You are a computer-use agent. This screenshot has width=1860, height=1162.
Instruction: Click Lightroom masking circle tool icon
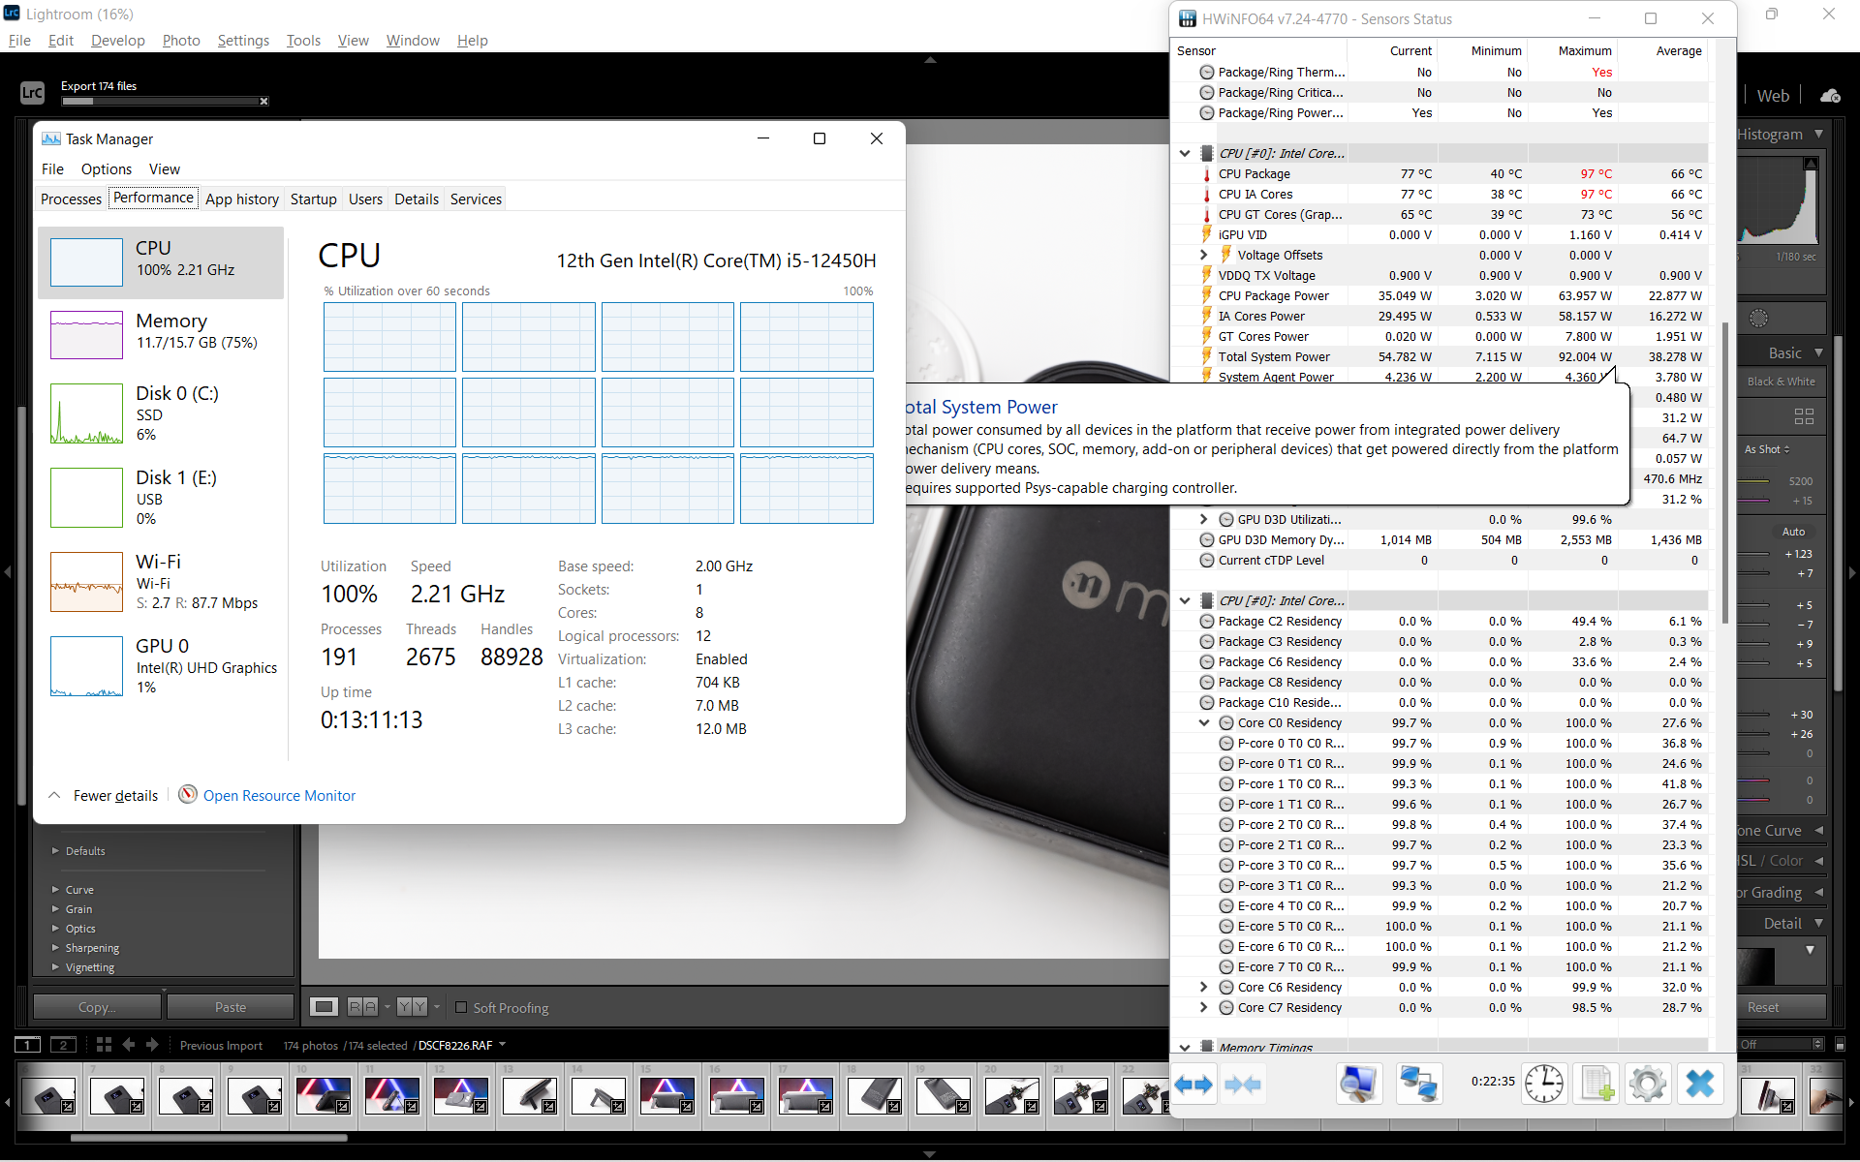tap(1758, 318)
